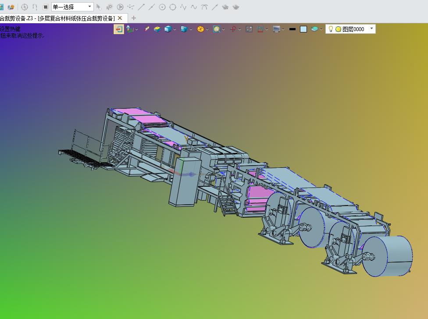Click the 设置热键 hint text

pyautogui.click(x=10, y=29)
